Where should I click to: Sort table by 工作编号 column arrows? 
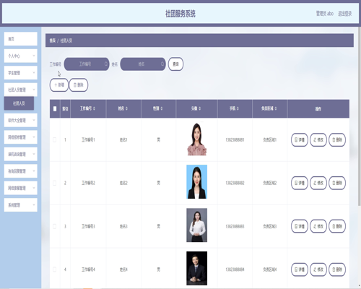[94, 108]
